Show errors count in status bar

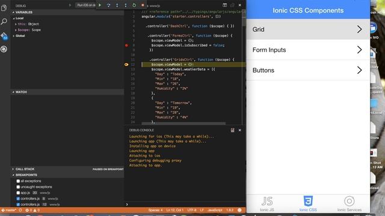tap(29, 210)
